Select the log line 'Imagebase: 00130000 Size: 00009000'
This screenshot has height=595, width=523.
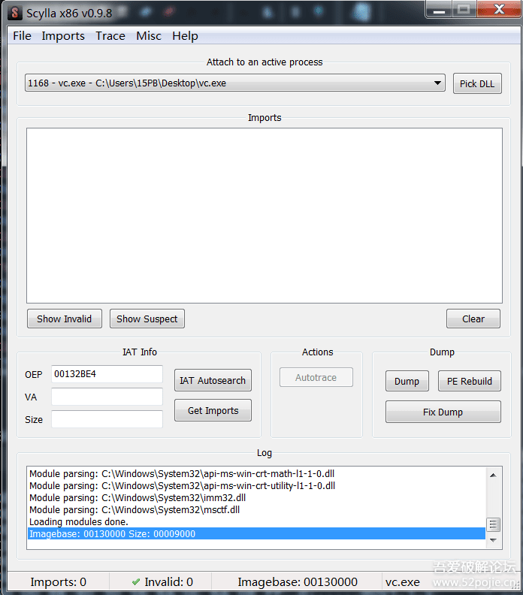256,533
